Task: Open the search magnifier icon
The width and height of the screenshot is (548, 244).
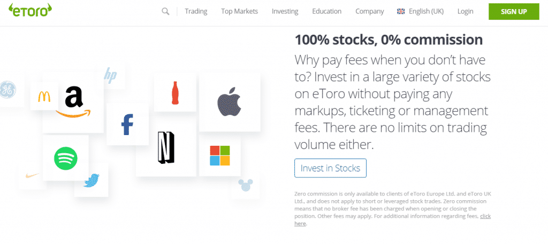Action: coord(165,11)
